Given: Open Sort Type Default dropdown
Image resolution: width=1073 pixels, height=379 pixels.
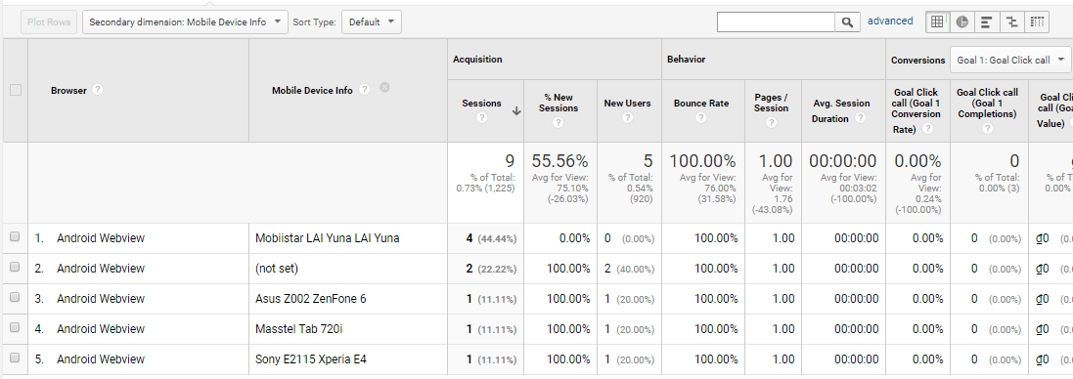Looking at the screenshot, I should 372,21.
